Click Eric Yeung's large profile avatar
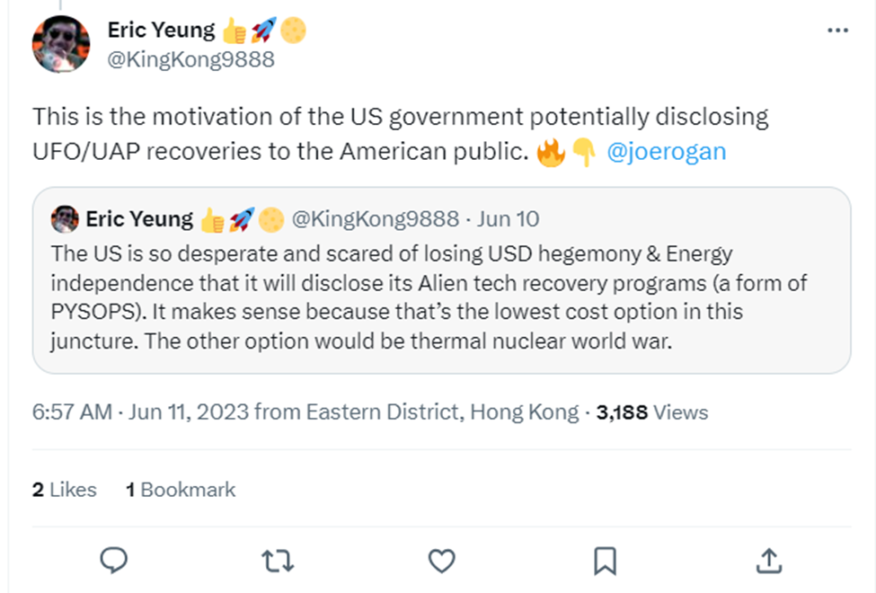This screenshot has width=876, height=593. pos(61,44)
